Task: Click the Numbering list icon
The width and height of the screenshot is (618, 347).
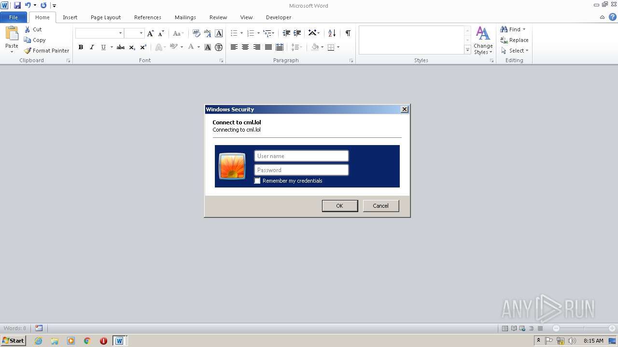Action: 251,33
